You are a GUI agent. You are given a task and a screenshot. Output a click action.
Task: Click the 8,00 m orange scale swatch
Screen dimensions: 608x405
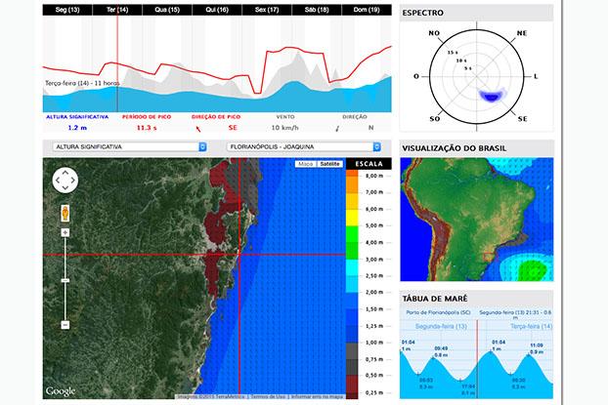[352, 174]
